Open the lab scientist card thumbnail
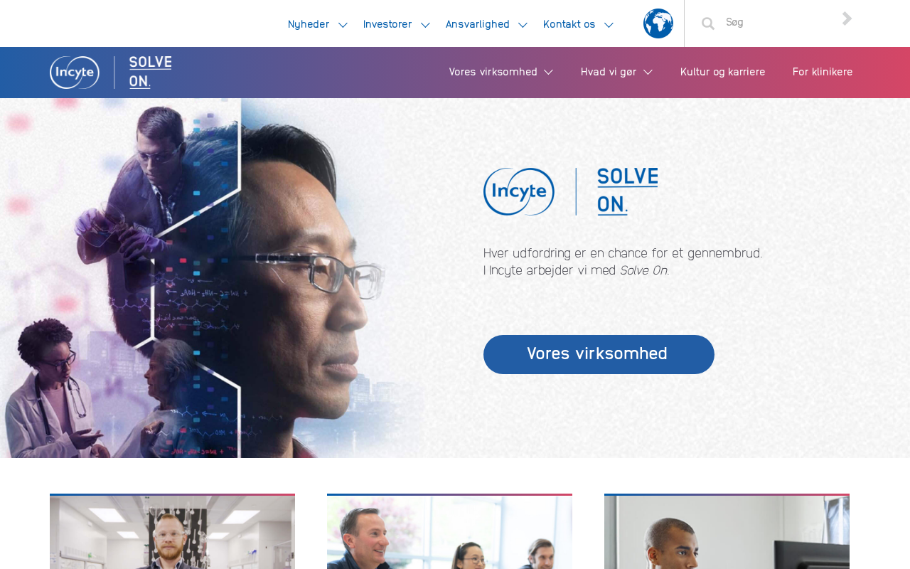 (172, 532)
